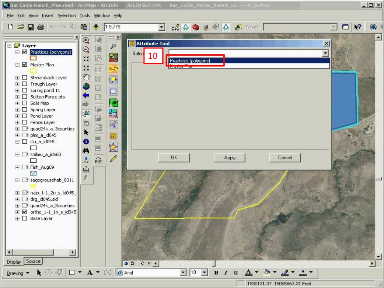Viewport: 384px width, 288px height.
Task: Uncheck the ortho_1-1_1n_s_id045 layer
Action: click(24, 212)
